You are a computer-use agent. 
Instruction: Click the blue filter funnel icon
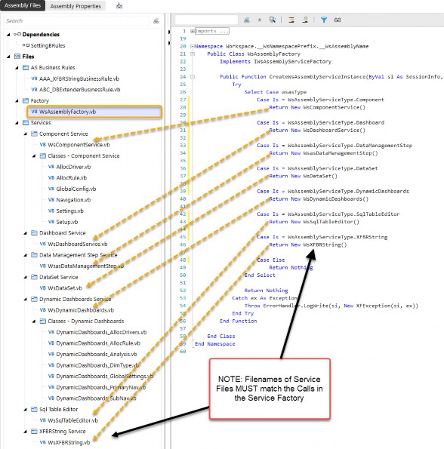pyautogui.click(x=324, y=20)
